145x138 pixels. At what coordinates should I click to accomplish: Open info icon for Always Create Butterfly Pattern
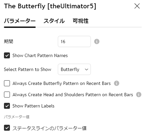click(x=117, y=83)
